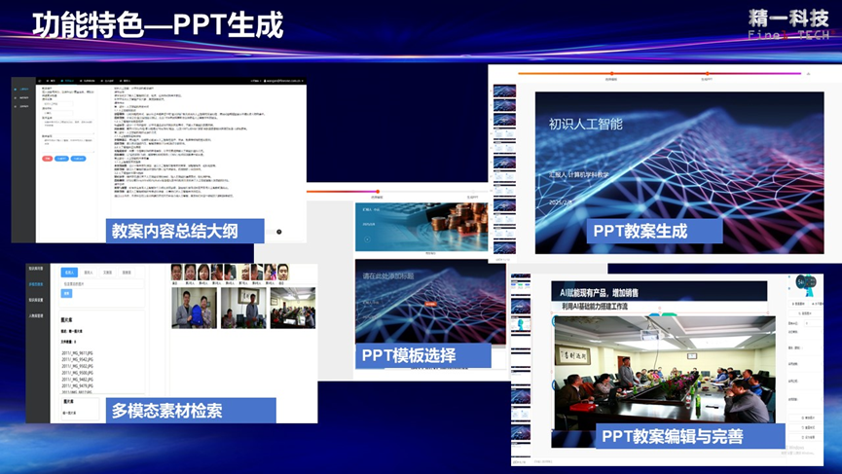
Task: Click the heading AI赋能现有产品，增加销售 in the editor
Action: 599,293
